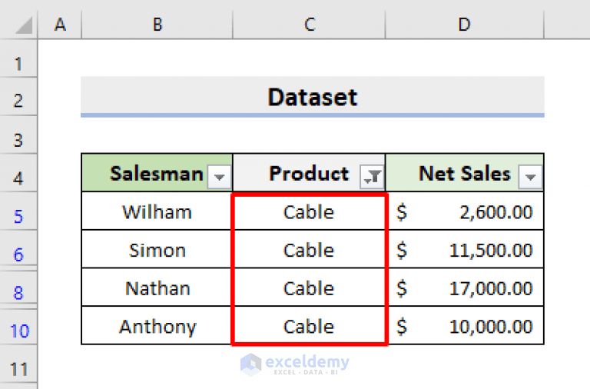Image resolution: width=590 pixels, height=389 pixels.
Task: Click the Select All corner triangle
Action: [x=24, y=26]
